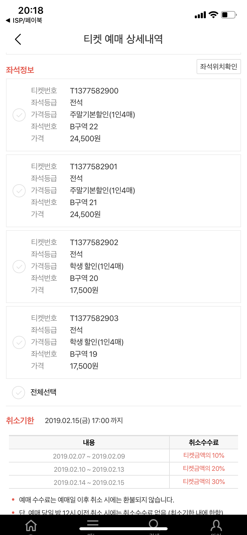Tap the iOS home indicator bar
This screenshot has height=535, width=247.
[x=123, y=529]
